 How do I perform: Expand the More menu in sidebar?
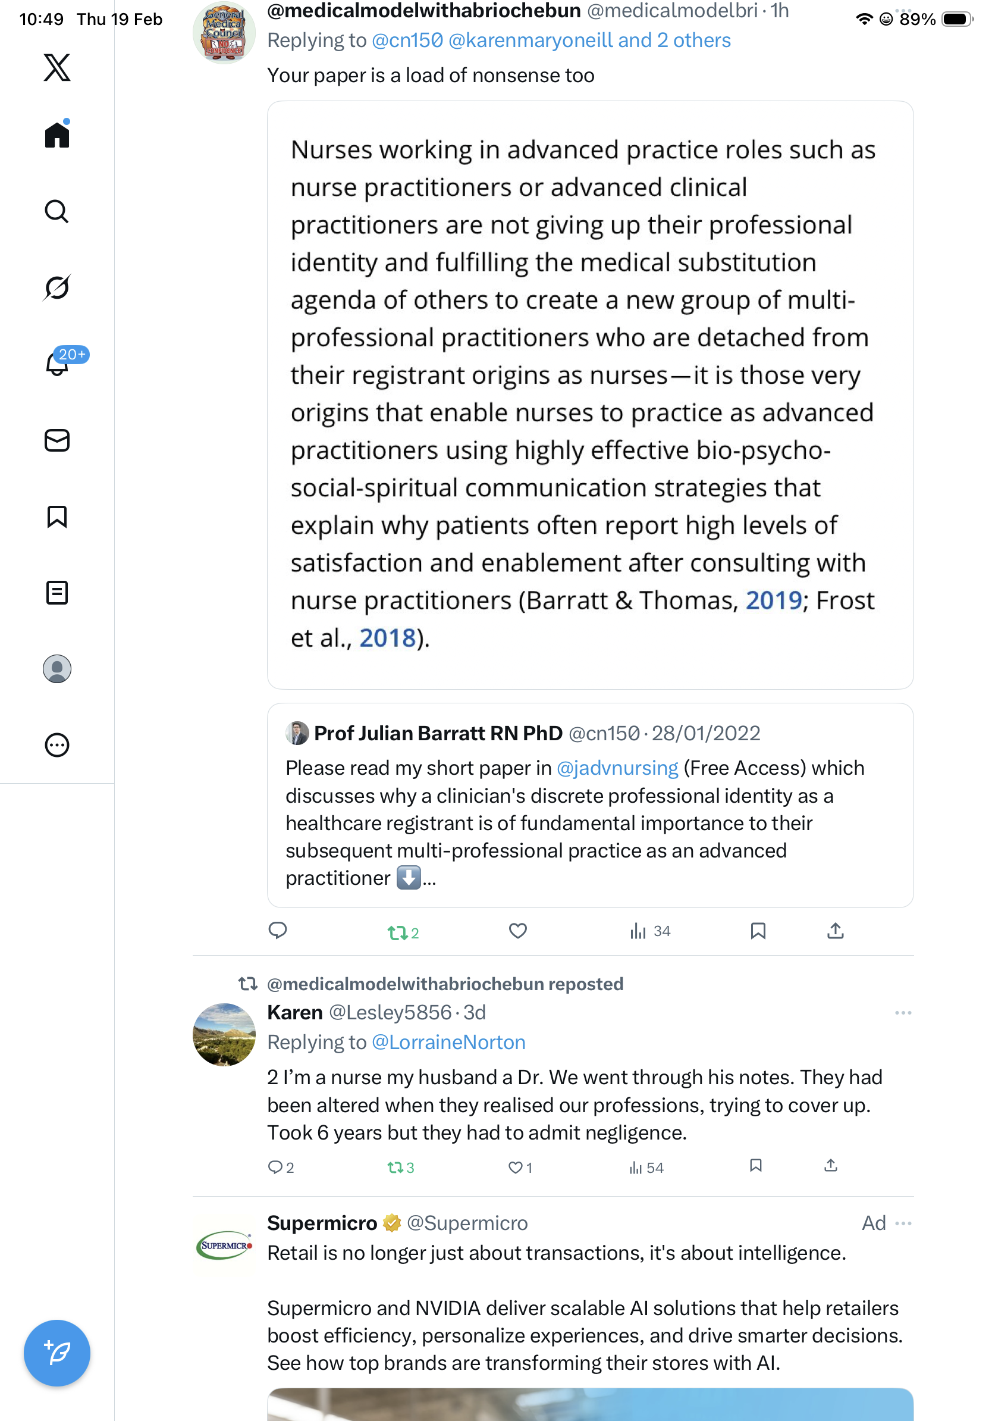(x=57, y=745)
